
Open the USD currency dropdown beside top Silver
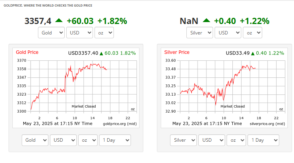[228, 33]
